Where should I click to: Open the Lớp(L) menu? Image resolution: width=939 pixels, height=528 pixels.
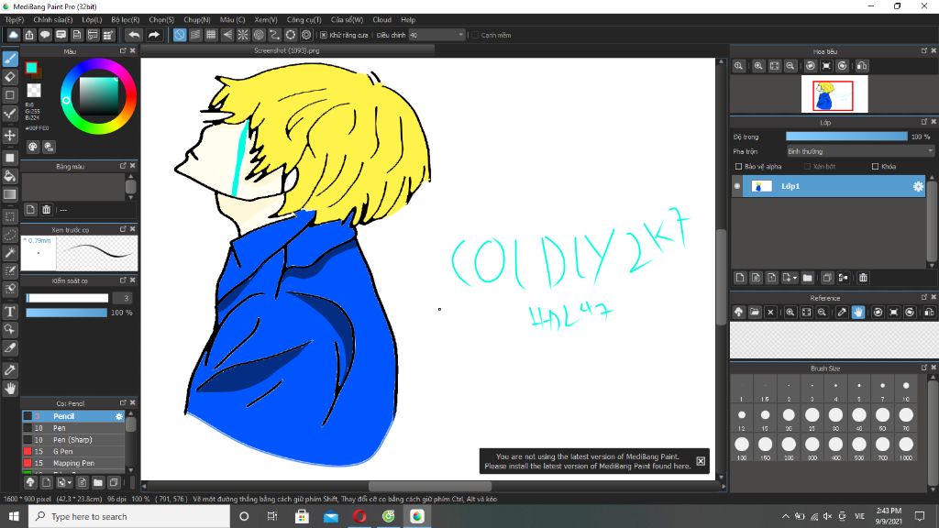point(92,20)
